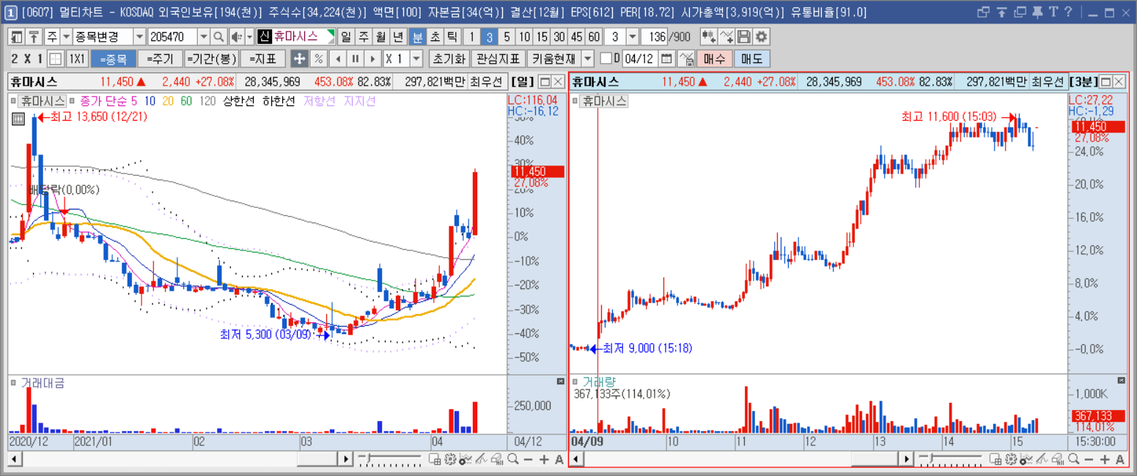Viewport: 1137px width, 476px height.
Task: Click the grid layout icon beside 2 X 1
Action: (55, 59)
